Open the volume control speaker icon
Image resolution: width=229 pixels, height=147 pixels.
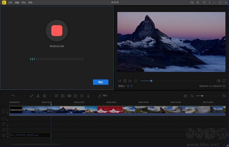click(x=218, y=81)
